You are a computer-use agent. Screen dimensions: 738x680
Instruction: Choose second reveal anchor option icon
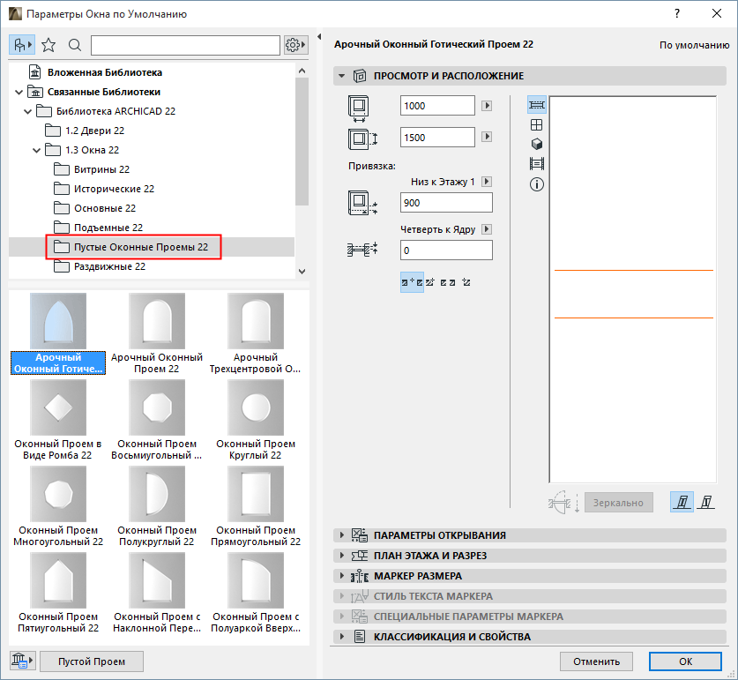tap(429, 282)
